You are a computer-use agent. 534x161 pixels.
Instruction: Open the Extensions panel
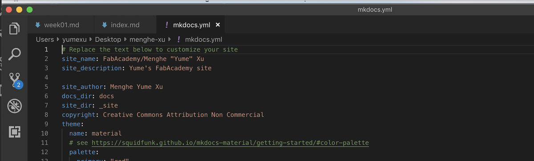15,132
